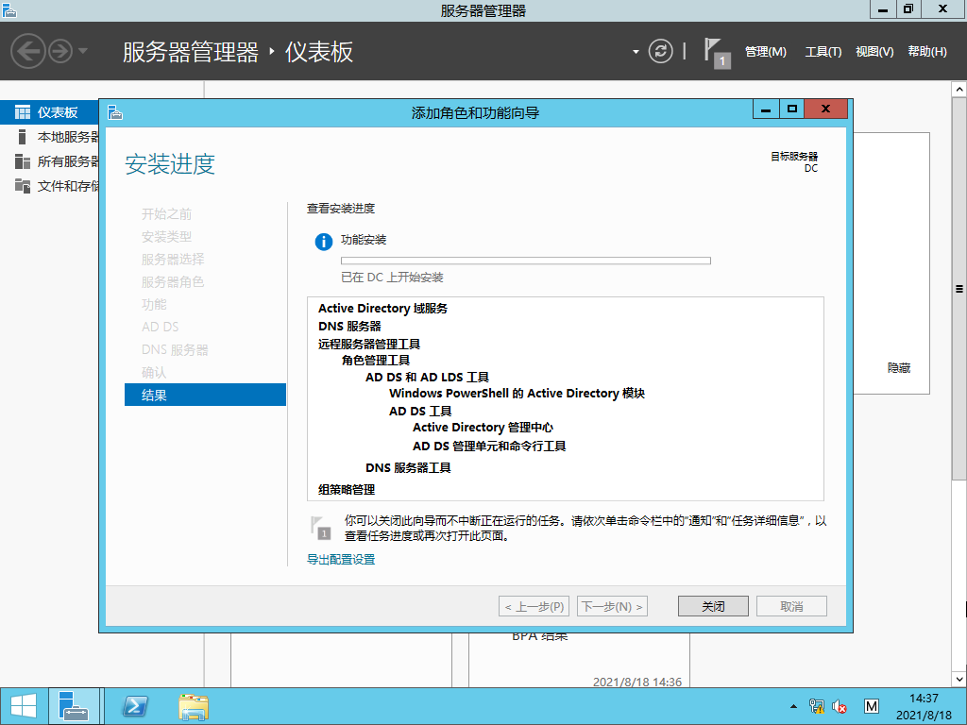Click '组策略管理' in install list

coord(346,490)
